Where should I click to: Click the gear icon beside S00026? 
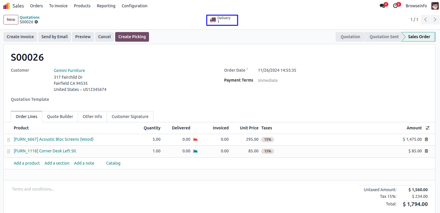pos(36,22)
